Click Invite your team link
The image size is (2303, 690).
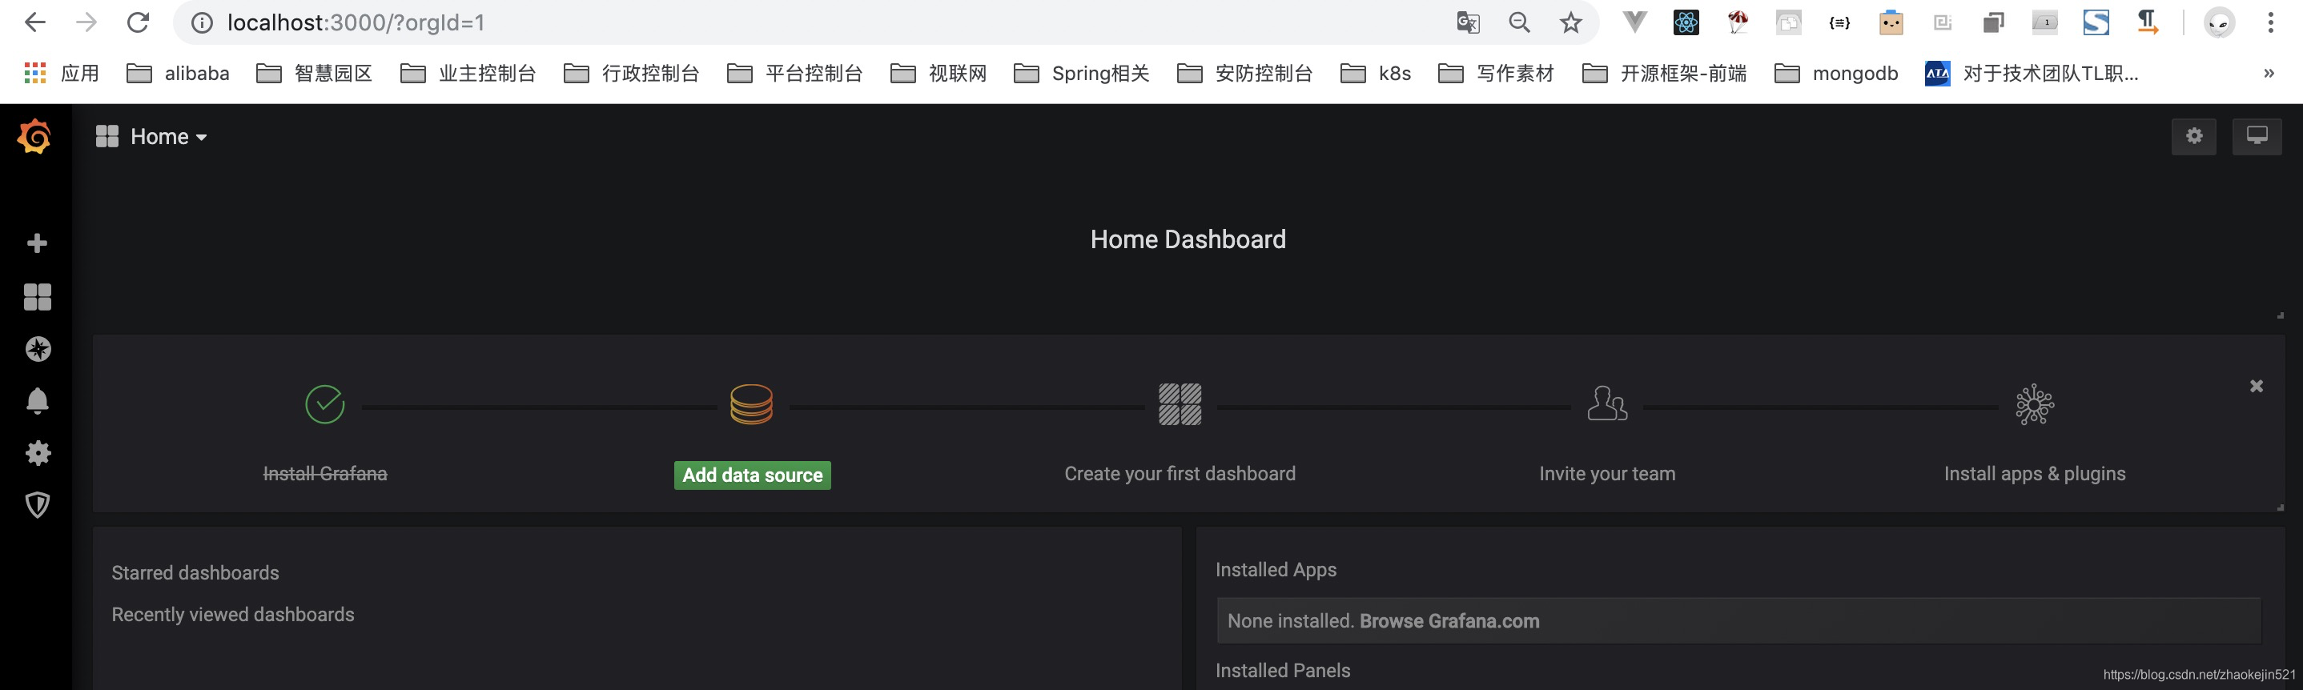[x=1606, y=474]
